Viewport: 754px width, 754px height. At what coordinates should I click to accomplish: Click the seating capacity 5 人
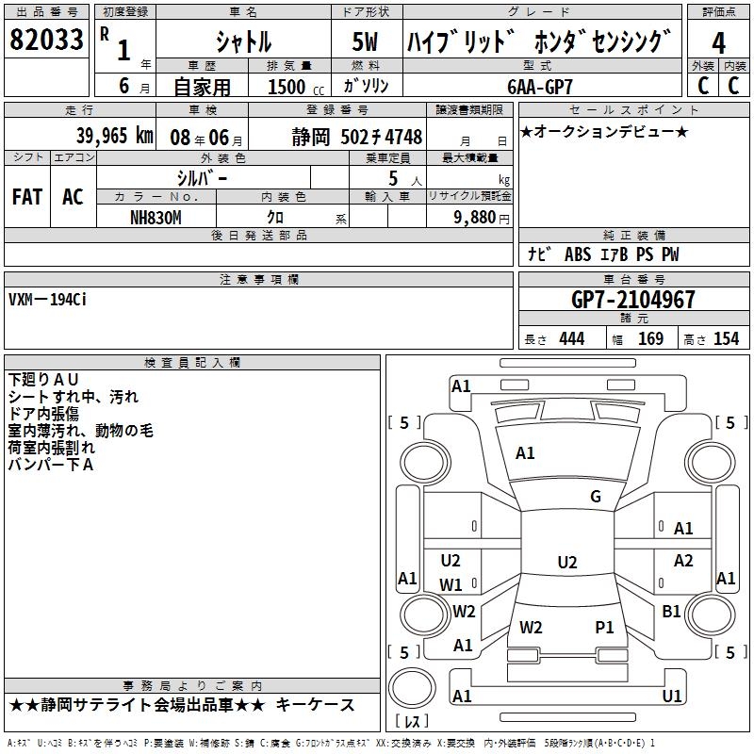(405, 179)
